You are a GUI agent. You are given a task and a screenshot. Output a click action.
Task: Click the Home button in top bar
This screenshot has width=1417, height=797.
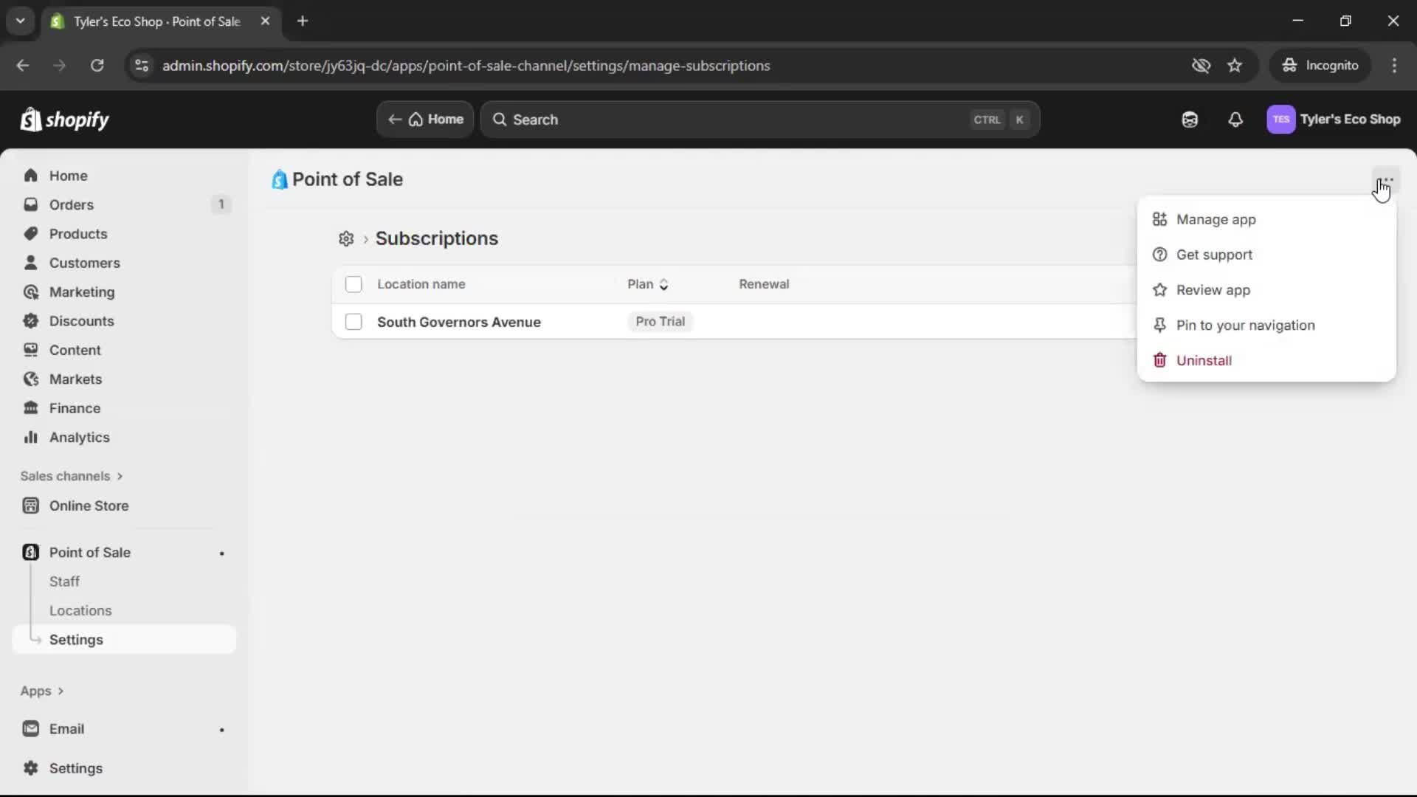pos(425,120)
